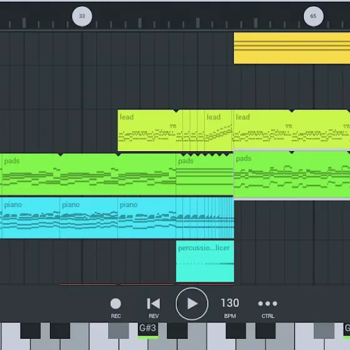Image resolution: width=350 pixels, height=350 pixels.
Task: Start recording with the REC button
Action: coord(116,307)
